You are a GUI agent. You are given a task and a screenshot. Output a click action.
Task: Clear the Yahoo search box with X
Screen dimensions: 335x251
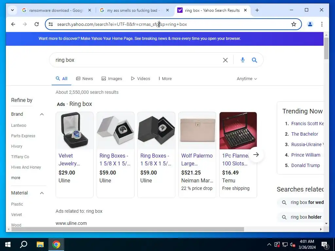click(x=225, y=60)
